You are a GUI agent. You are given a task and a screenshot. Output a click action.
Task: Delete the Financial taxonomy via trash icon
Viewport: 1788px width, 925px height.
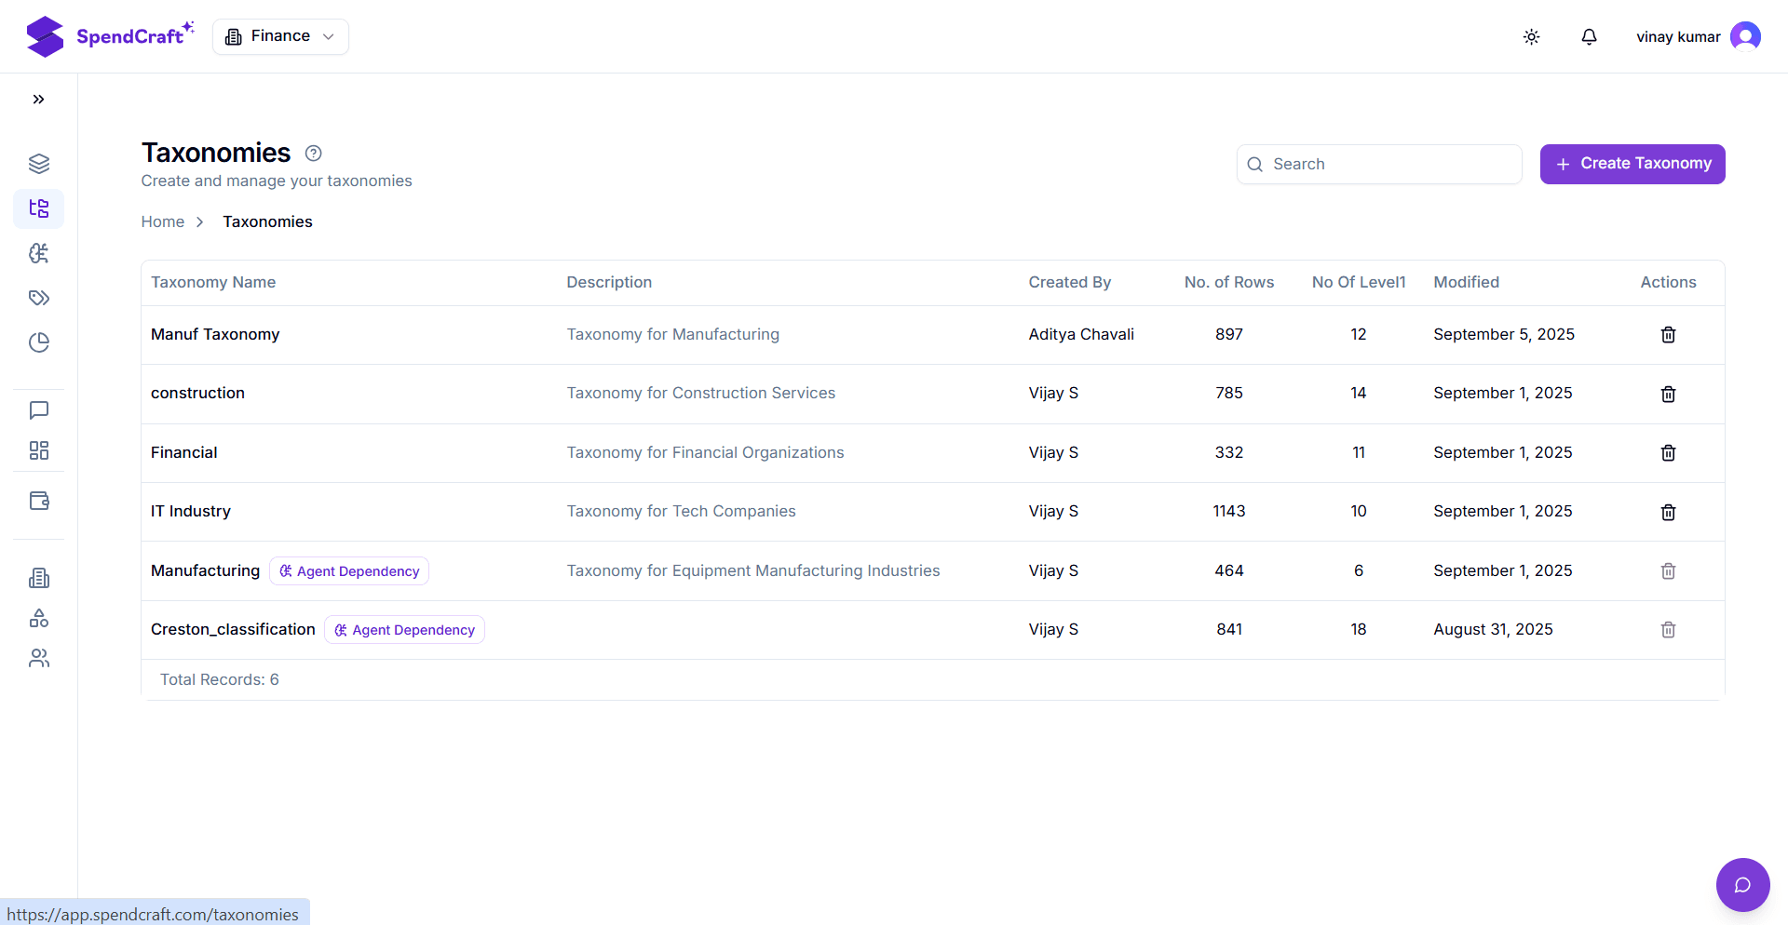(1667, 452)
